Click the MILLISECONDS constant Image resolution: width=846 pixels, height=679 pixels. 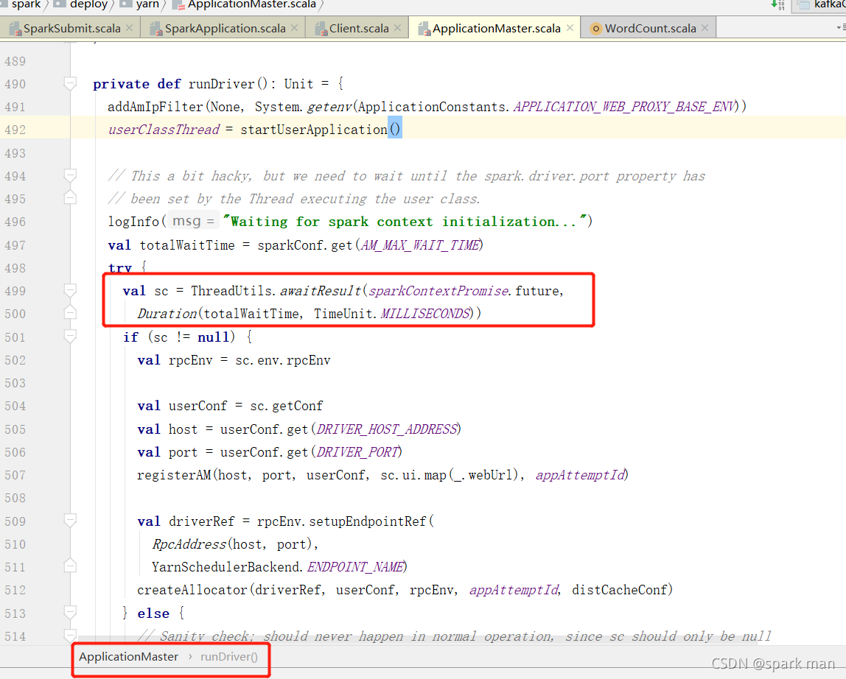click(x=425, y=313)
